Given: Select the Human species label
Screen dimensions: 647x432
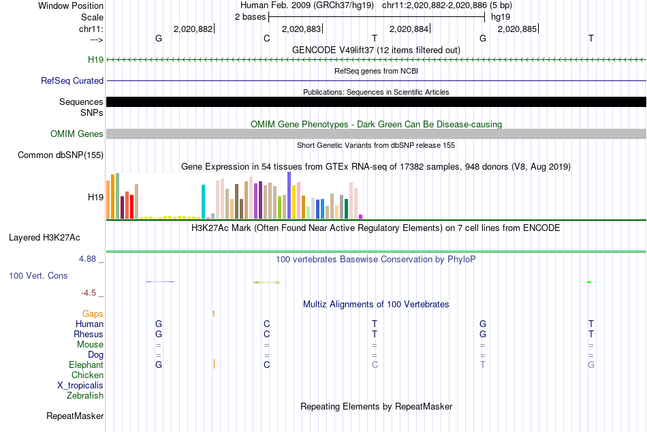Looking at the screenshot, I should [89, 324].
